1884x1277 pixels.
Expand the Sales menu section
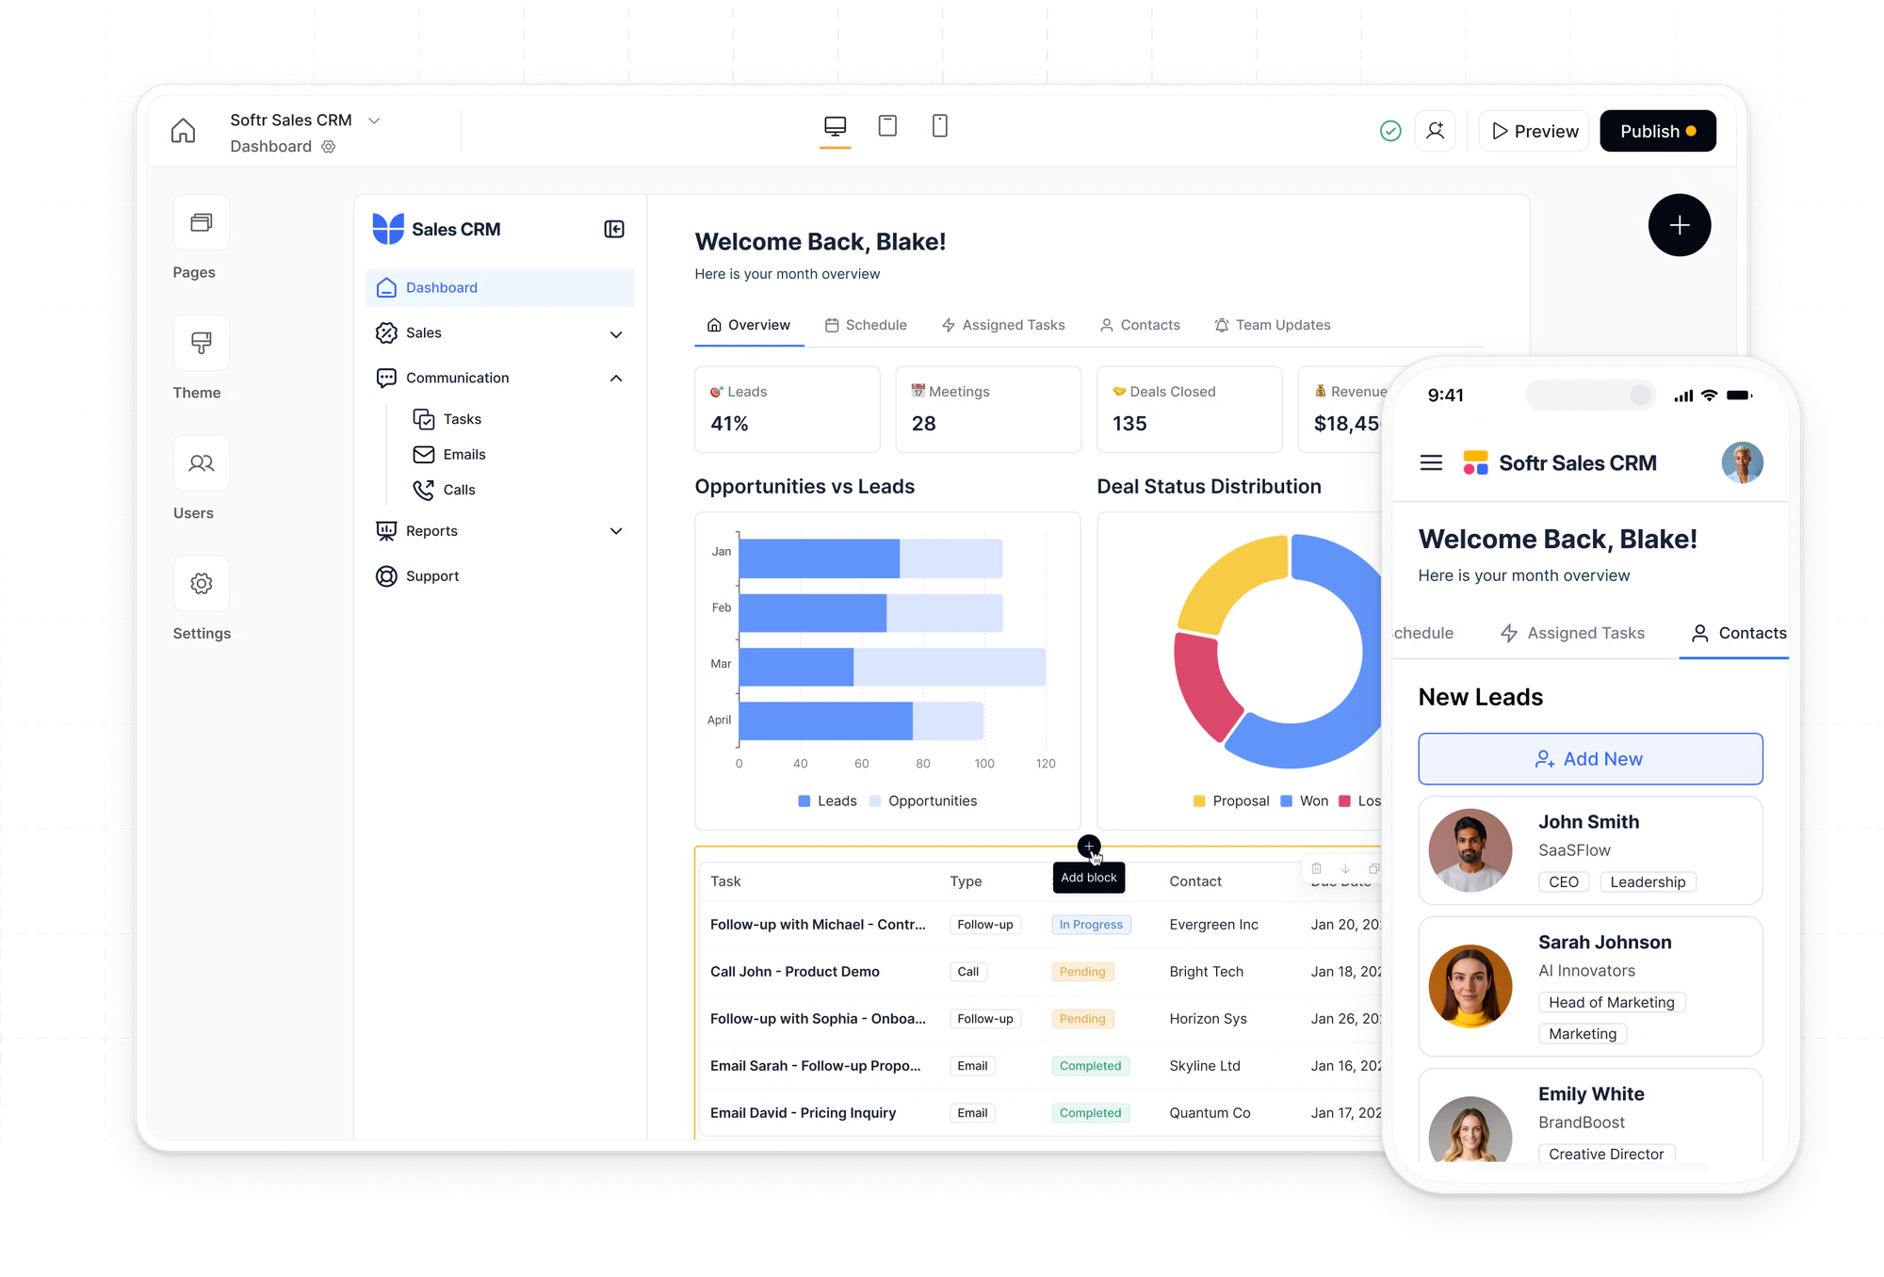[616, 334]
